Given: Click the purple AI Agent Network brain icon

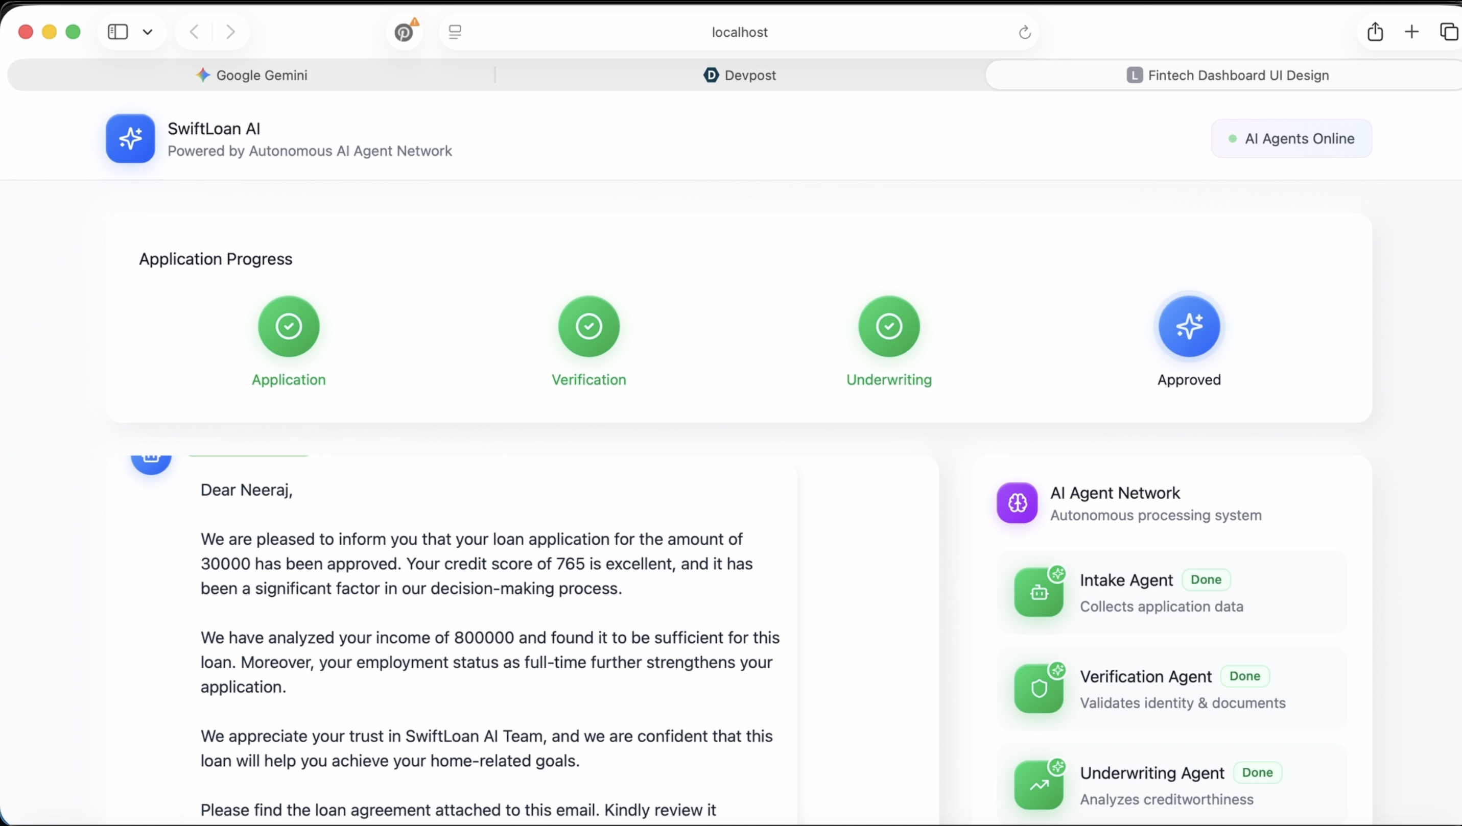Looking at the screenshot, I should pyautogui.click(x=1017, y=503).
